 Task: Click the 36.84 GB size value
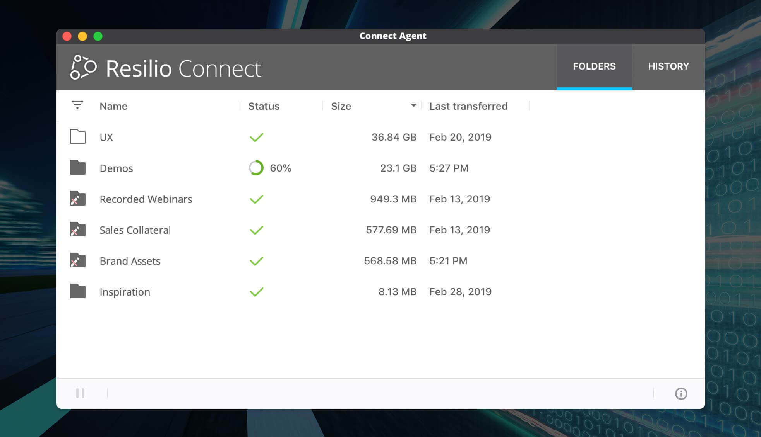(394, 137)
